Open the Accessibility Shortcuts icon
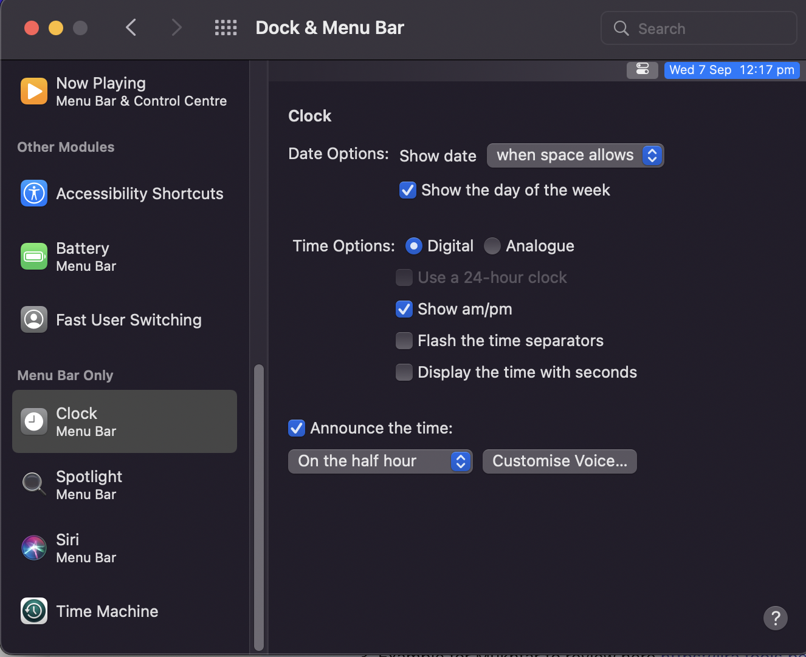 point(34,193)
